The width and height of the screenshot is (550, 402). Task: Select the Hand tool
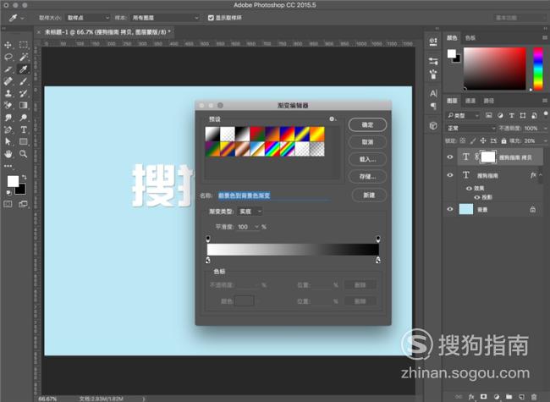point(8,154)
